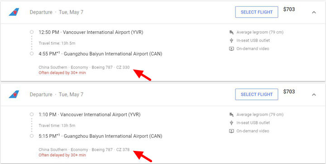Collapse the 12:50 PM flight details chevron
The image size is (326, 164).
coord(314,12)
